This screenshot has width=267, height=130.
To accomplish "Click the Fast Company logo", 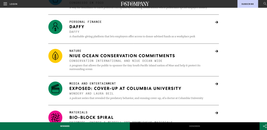I will (135, 4).
